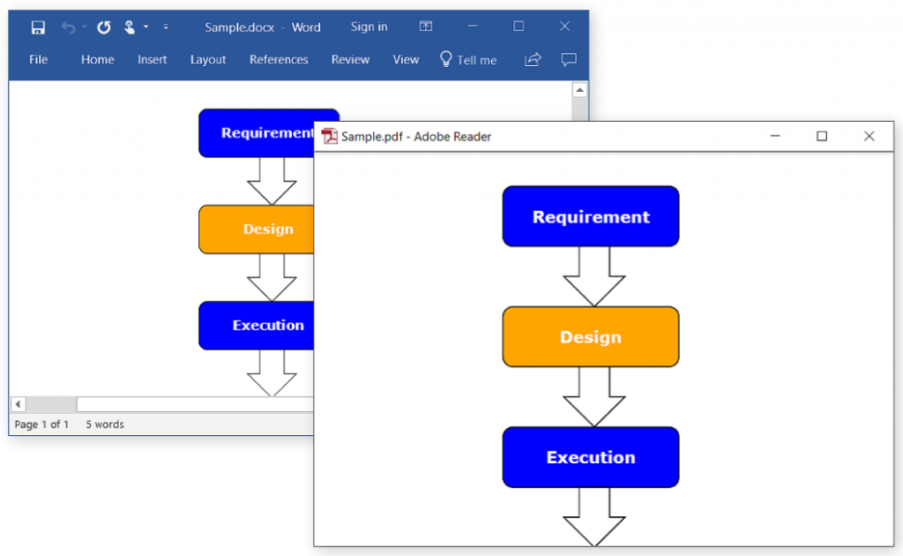This screenshot has height=556, width=903.
Task: Click the Touch/Mouse Mode icon
Action: pos(128,26)
